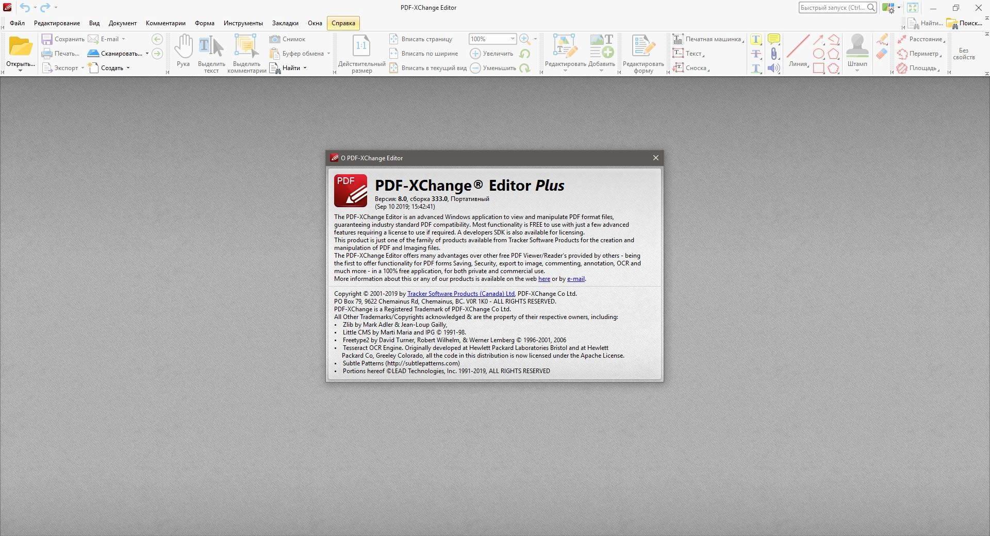Expand the undo history dropdown arrow
The height and width of the screenshot is (536, 990).
[x=35, y=8]
